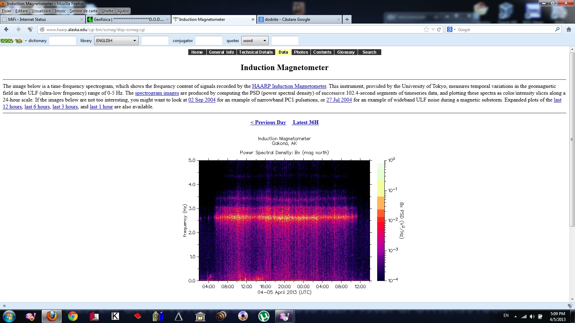The image size is (575, 323).
Task: Close the Geofizica tab
Action: (x=167, y=19)
